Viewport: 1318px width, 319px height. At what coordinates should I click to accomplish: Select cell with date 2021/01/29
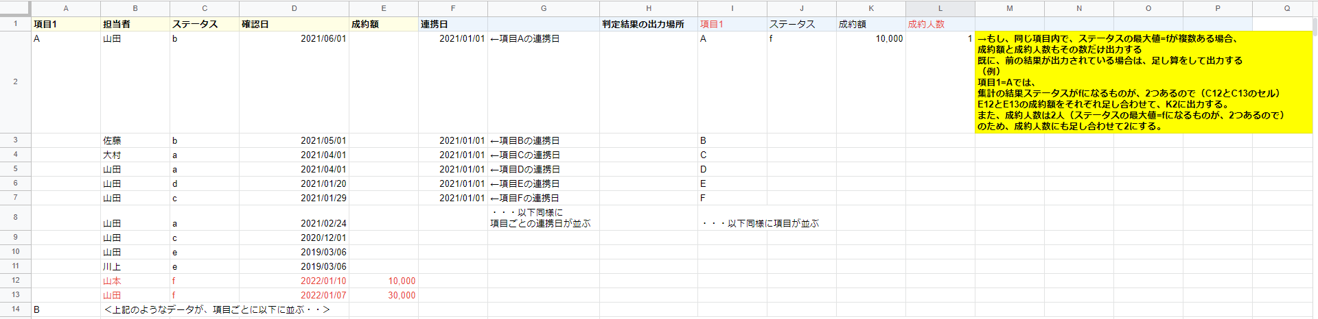pos(294,198)
